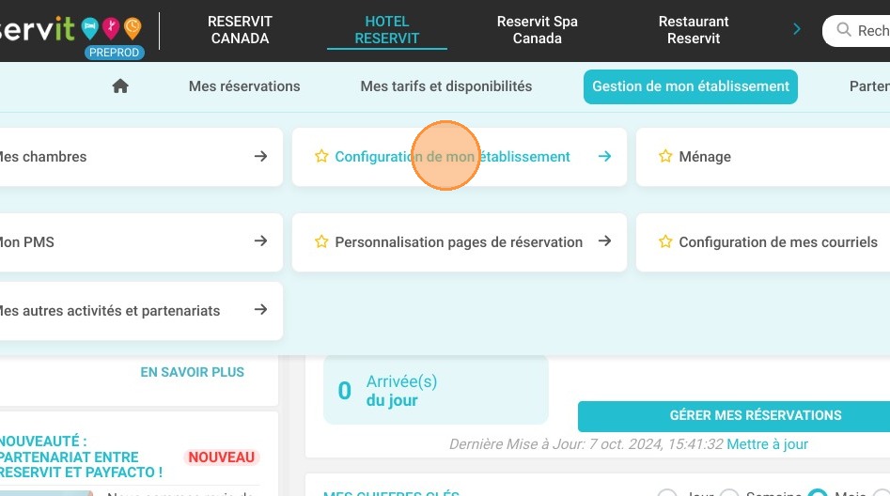Image resolution: width=890 pixels, height=496 pixels.
Task: Click the arrow on the Mon PMS card
Action: point(261,242)
